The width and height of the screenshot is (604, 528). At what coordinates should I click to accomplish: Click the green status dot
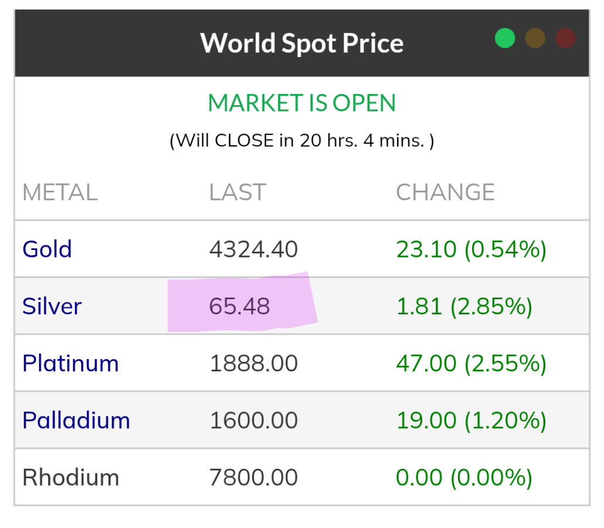[x=505, y=39]
